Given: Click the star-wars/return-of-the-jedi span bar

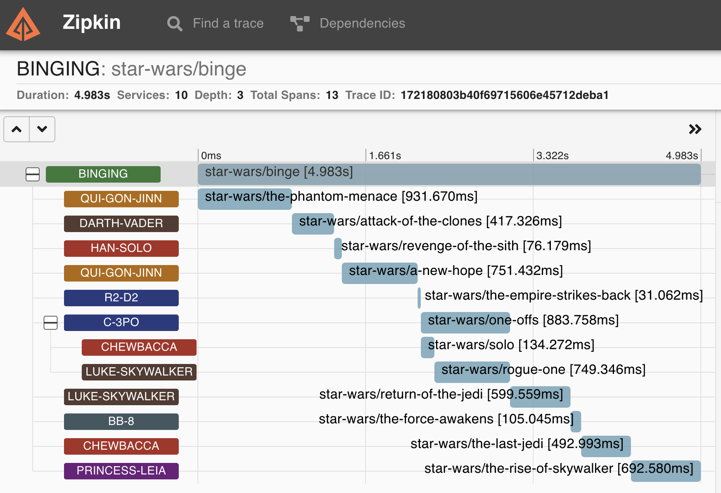Looking at the screenshot, I should tap(540, 397).
